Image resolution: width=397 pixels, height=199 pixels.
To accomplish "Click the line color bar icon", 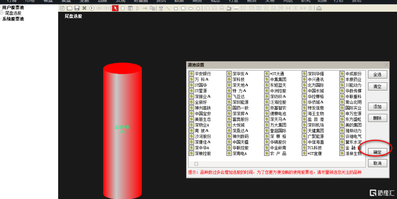I will coord(236,8).
